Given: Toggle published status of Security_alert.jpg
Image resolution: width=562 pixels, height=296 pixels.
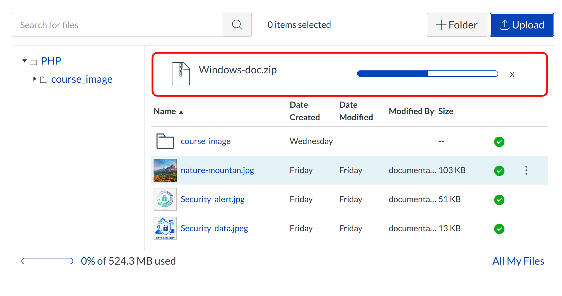Looking at the screenshot, I should coord(499,200).
